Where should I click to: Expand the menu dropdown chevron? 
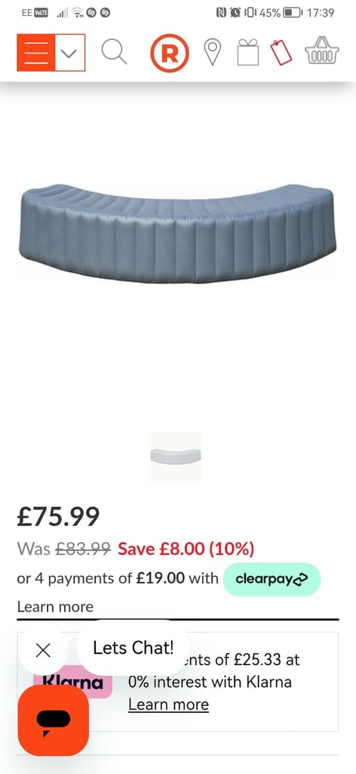[70, 53]
